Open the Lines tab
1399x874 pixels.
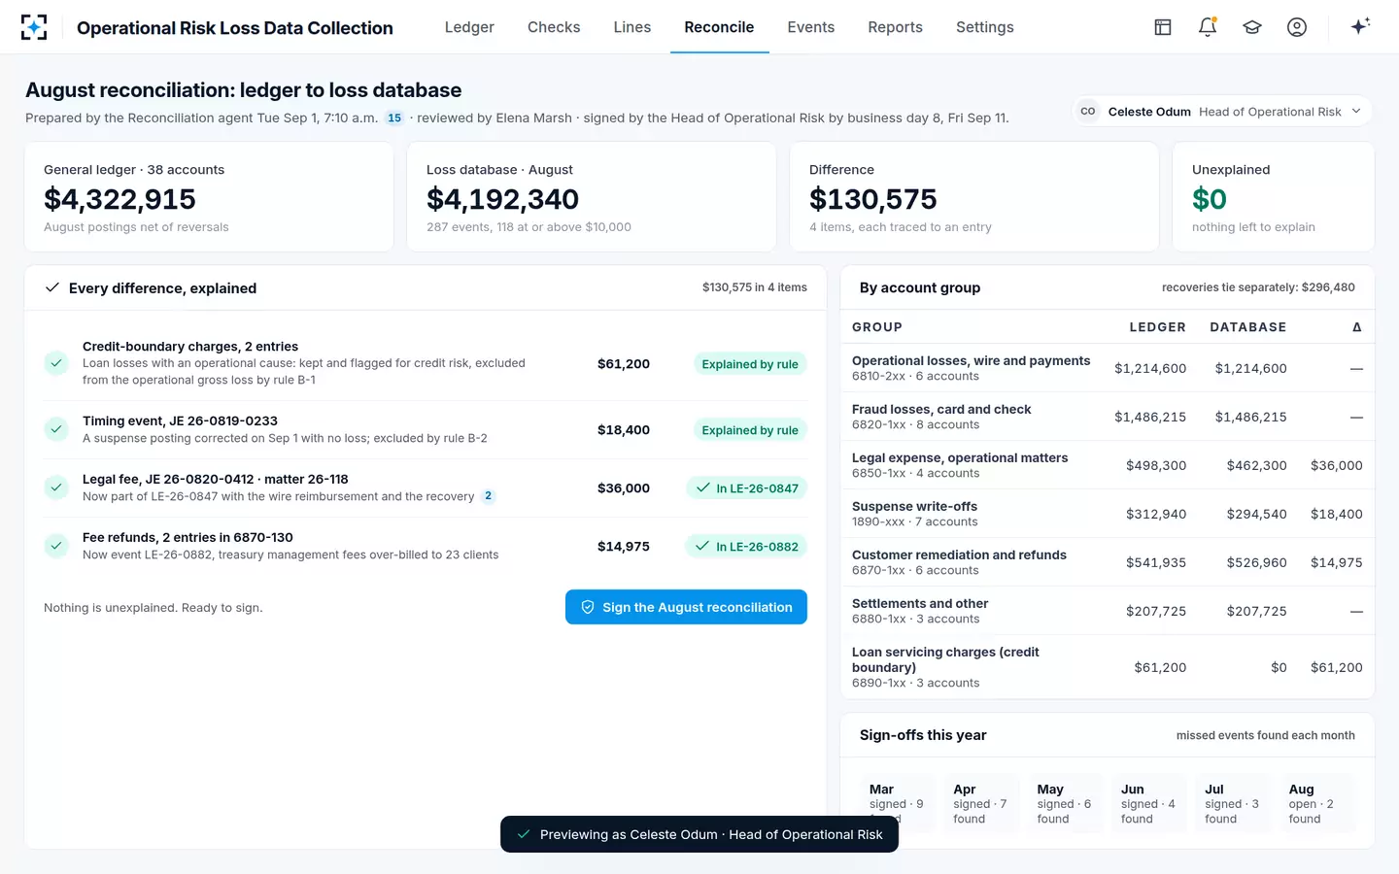coord(632,27)
